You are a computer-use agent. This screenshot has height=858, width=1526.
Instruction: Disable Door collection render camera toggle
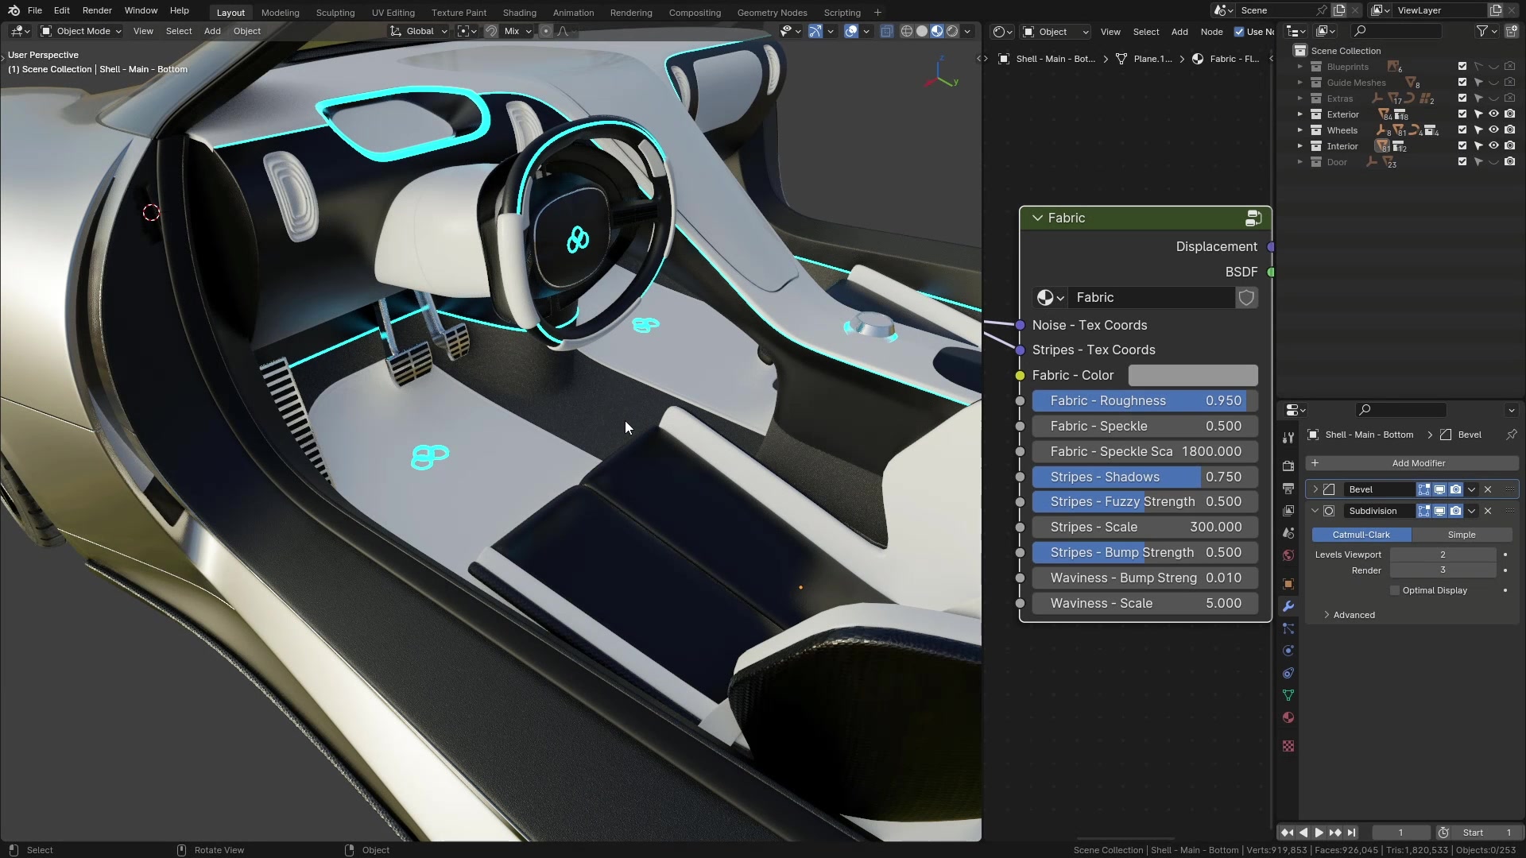click(1509, 162)
